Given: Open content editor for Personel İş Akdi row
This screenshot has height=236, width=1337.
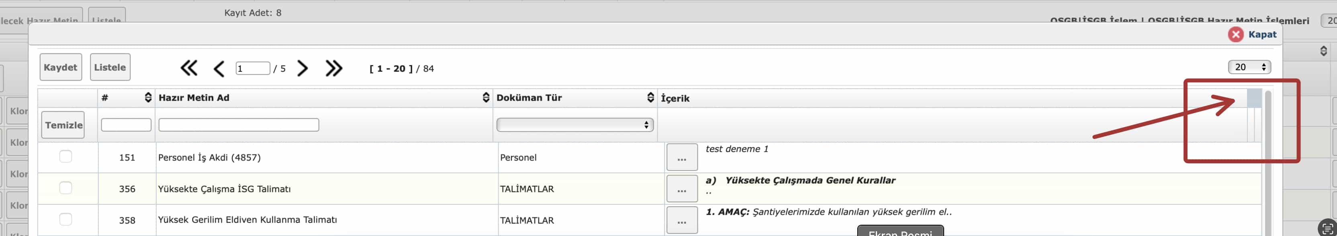Looking at the screenshot, I should point(681,158).
